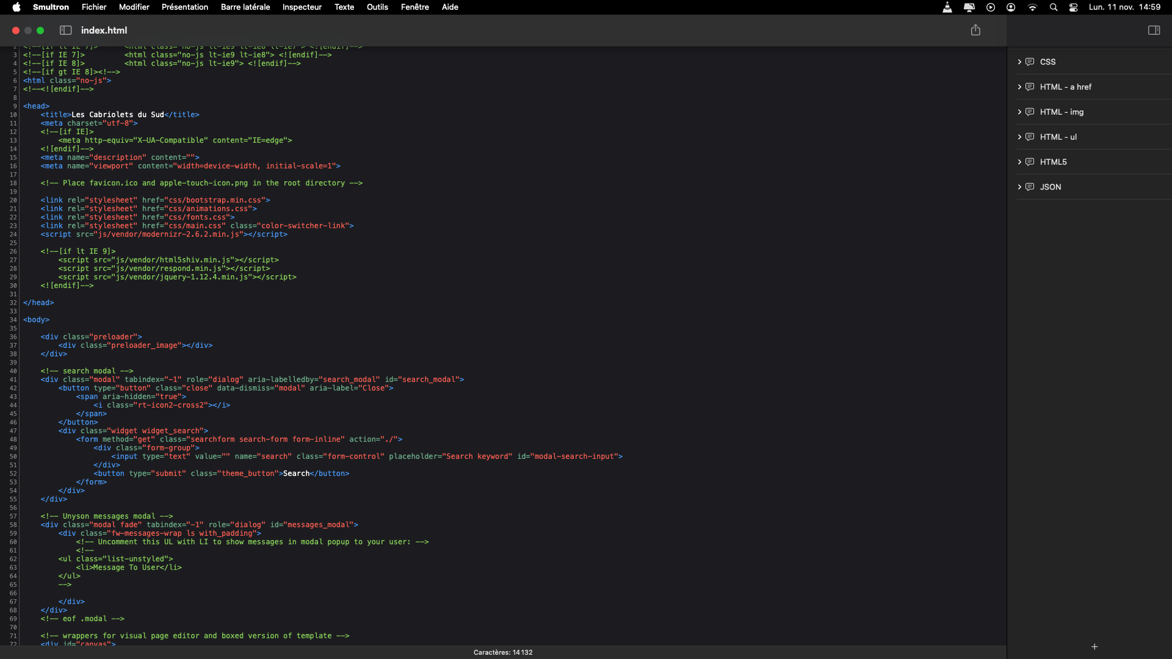Click the user account icon in menu bar

point(1011,7)
